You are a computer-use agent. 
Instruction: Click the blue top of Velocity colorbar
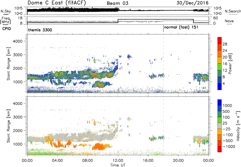coord(220,102)
